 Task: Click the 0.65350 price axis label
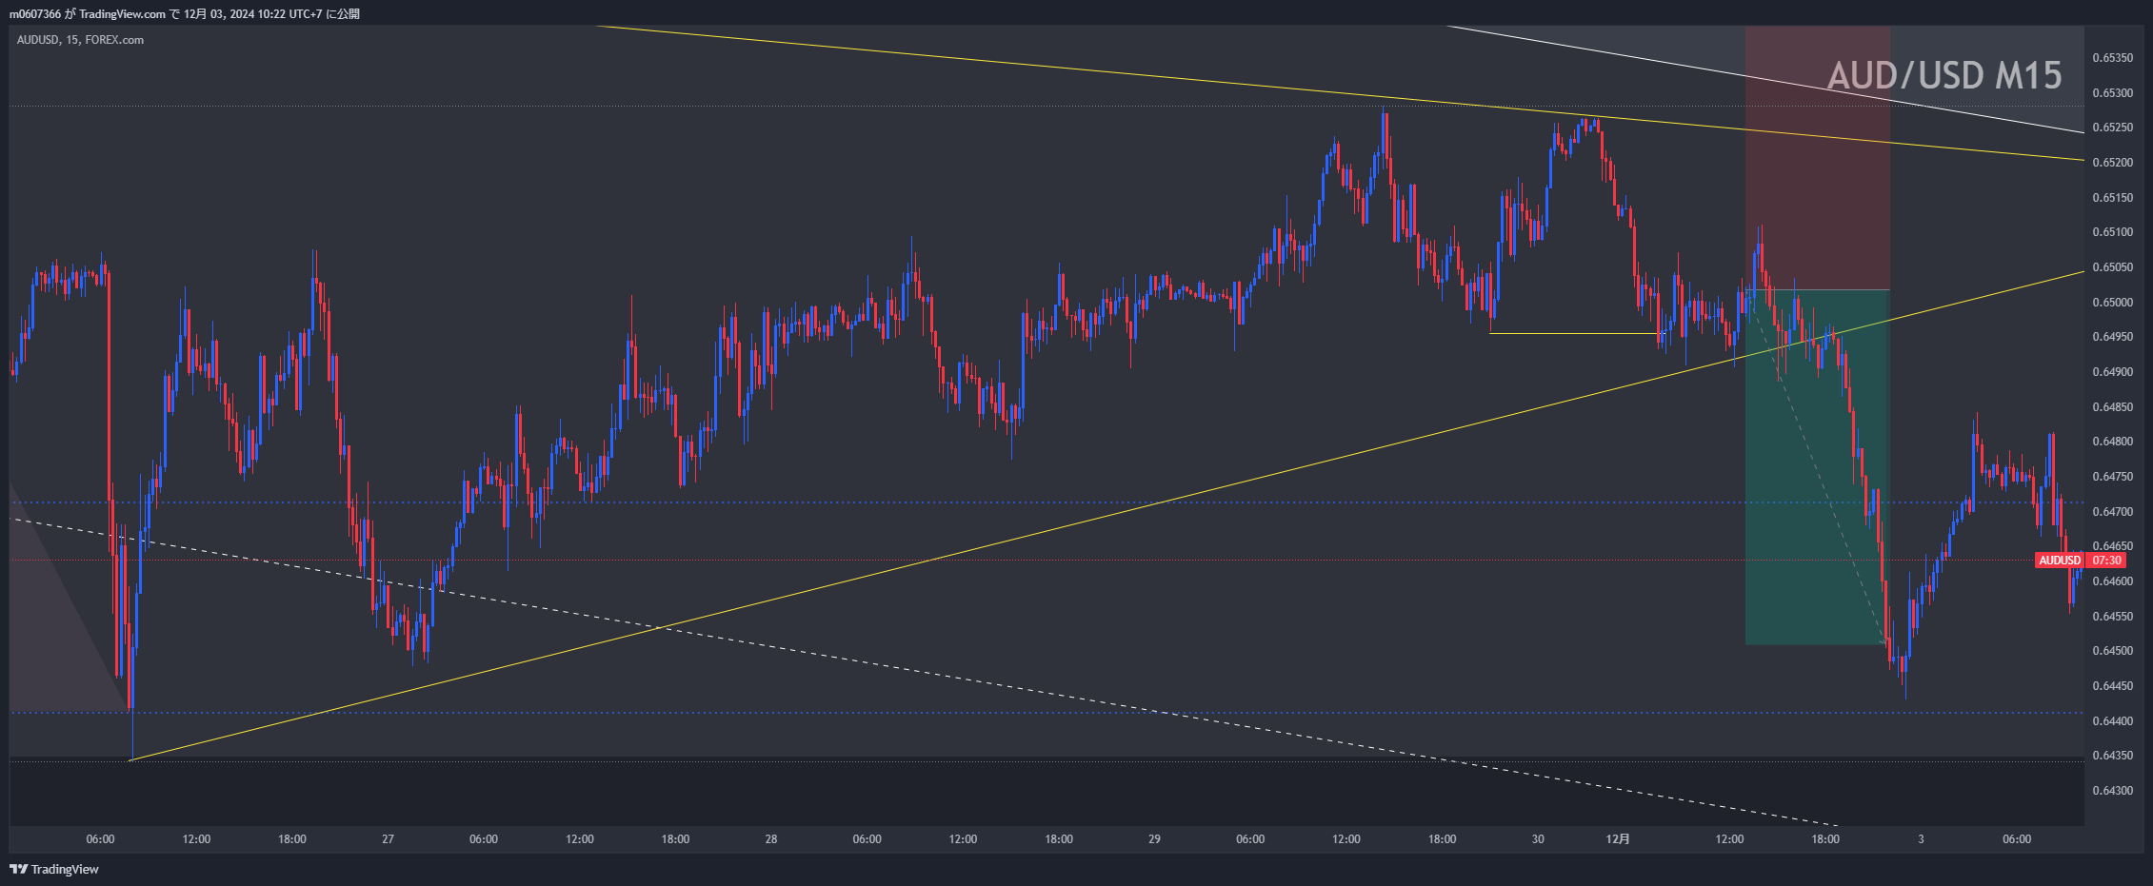coord(2112,58)
